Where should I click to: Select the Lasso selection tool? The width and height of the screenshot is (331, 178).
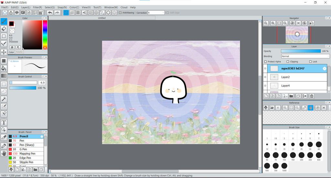tap(4, 92)
